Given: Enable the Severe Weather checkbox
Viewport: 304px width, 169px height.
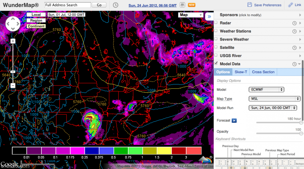Looking at the screenshot, I should coord(216,39).
